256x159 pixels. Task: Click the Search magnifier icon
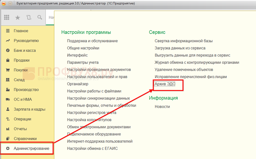(40, 18)
